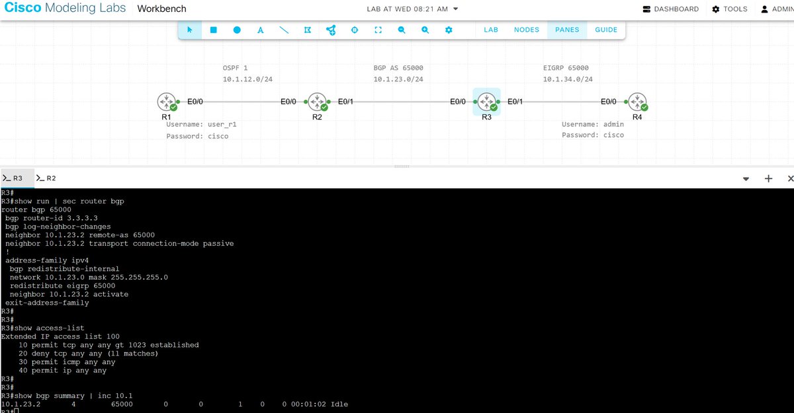Open the lab title dropdown
The height and width of the screenshot is (413, 794).
click(x=412, y=9)
